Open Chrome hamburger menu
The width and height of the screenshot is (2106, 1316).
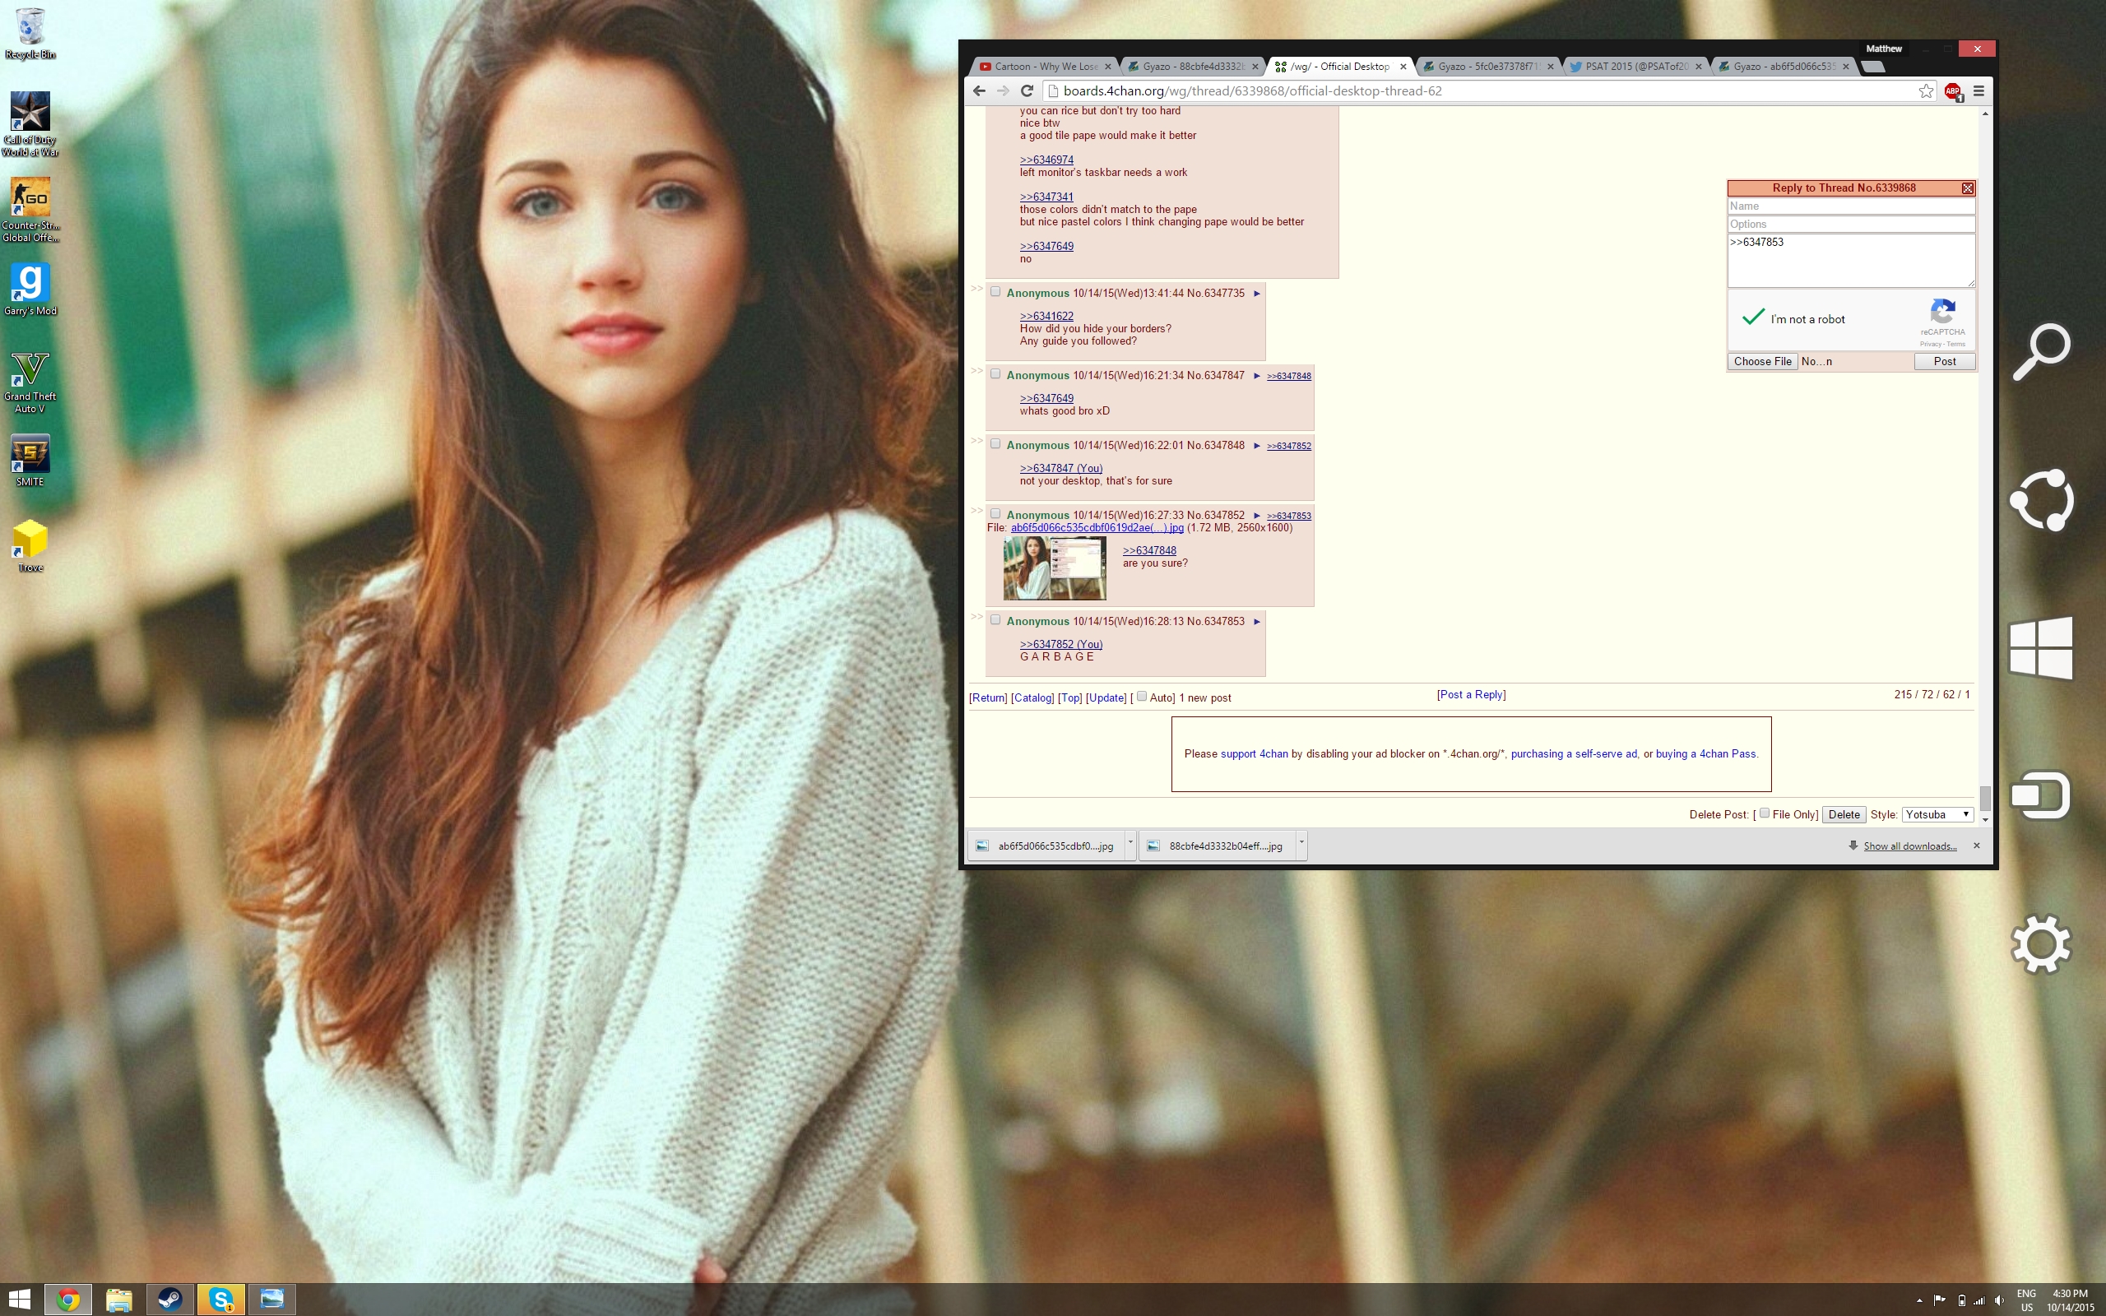(x=1978, y=91)
